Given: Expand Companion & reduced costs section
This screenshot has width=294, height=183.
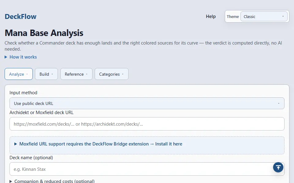Looking at the screenshot, I should tap(52, 181).
